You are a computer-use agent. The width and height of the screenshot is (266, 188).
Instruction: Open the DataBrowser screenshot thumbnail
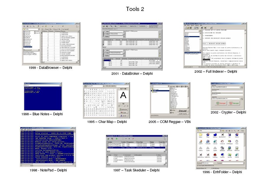[51, 44]
